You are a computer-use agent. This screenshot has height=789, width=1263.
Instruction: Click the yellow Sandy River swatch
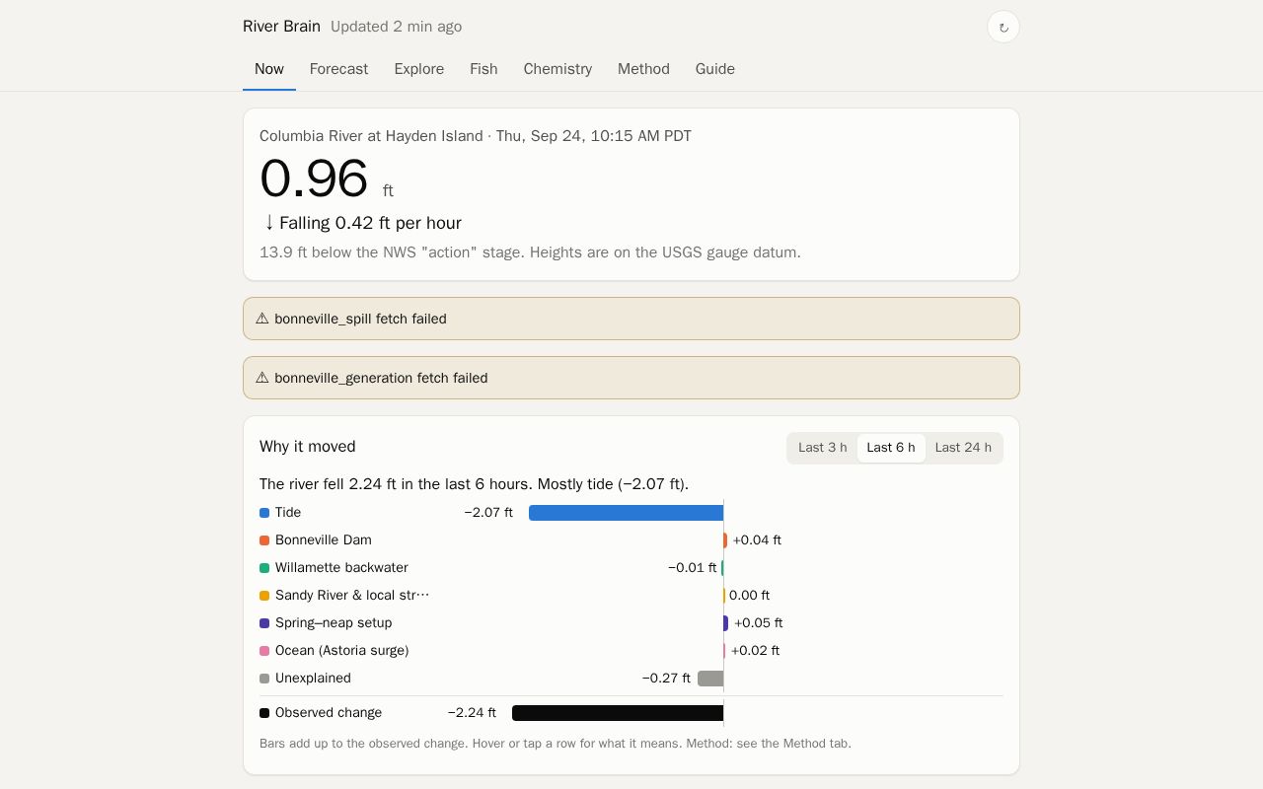pyautogui.click(x=264, y=596)
